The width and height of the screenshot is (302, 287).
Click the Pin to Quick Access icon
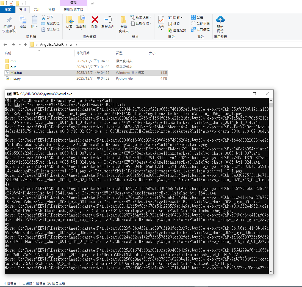click(x=9, y=20)
